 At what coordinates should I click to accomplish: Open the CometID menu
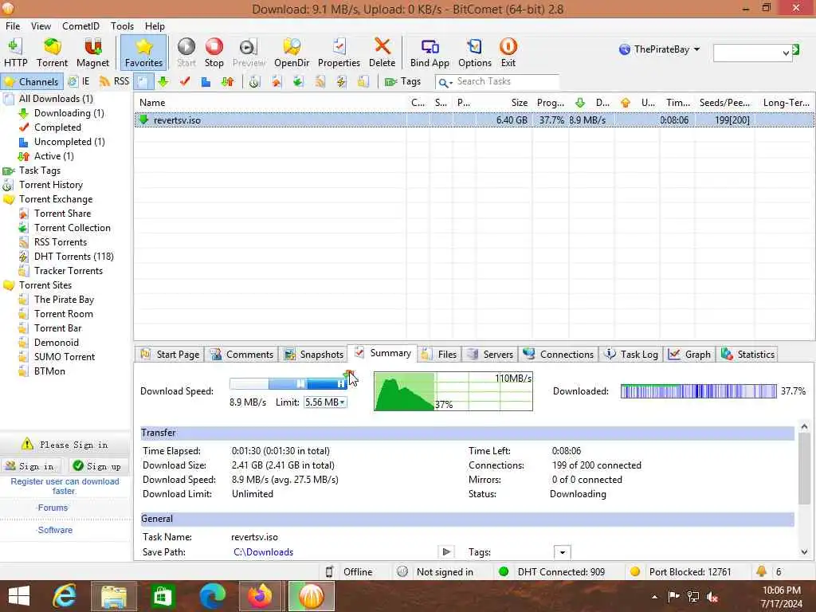[x=80, y=26]
